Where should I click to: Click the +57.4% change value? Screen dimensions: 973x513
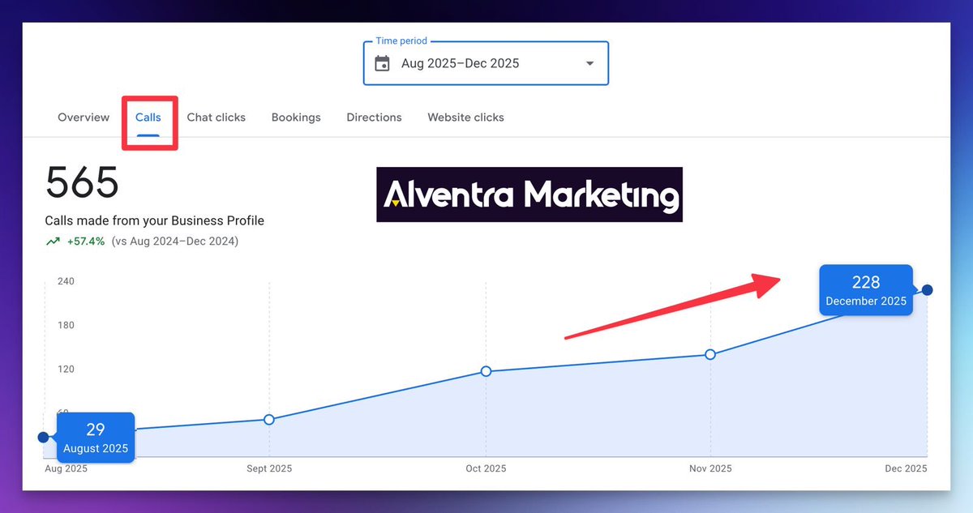pos(86,242)
